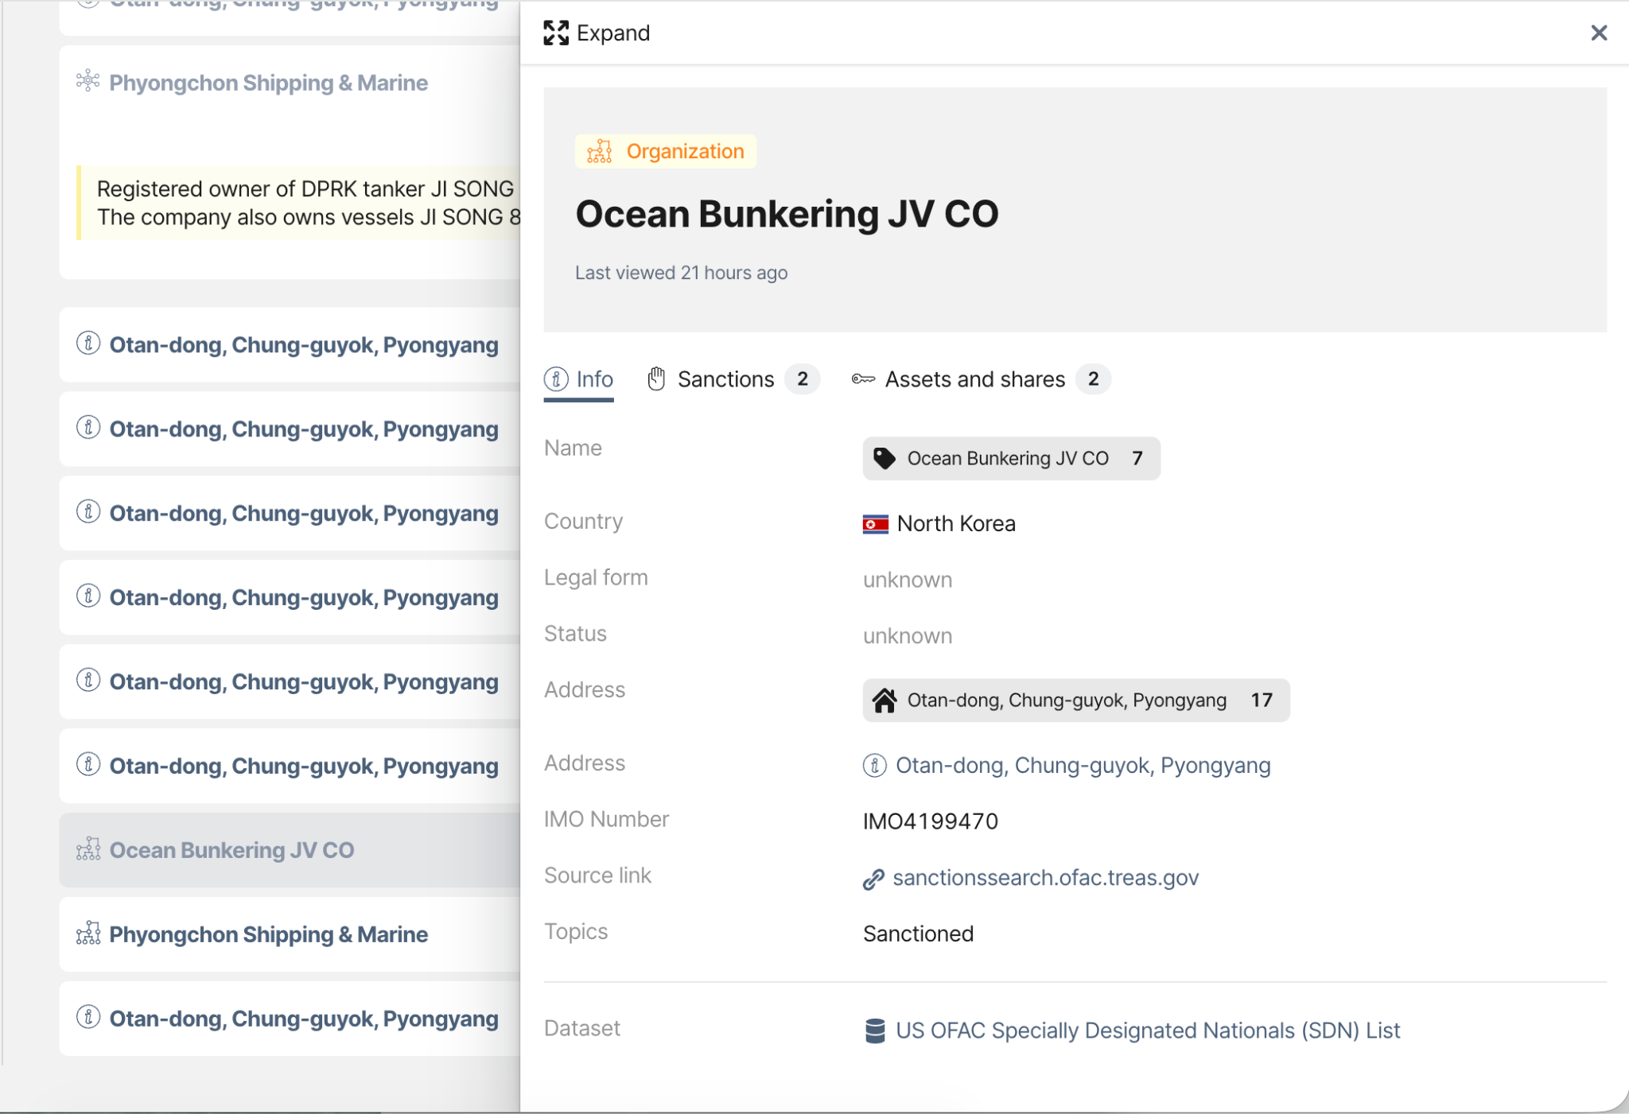Image resolution: width=1629 pixels, height=1114 pixels.
Task: Click the info icon on the last Otan-dong row
Action: (88, 1017)
